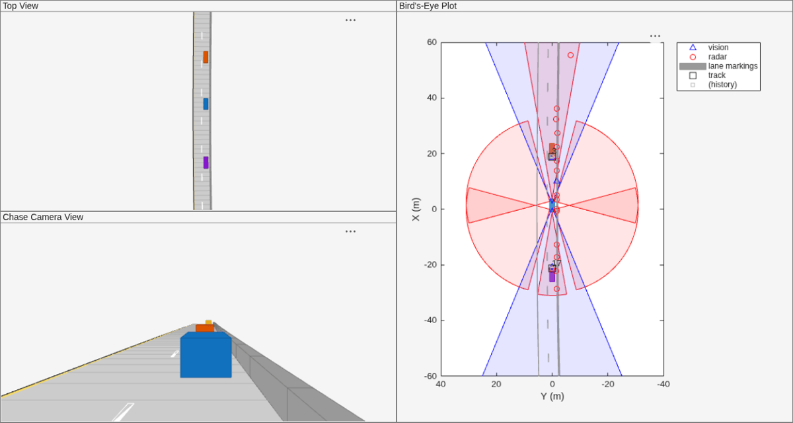Select the orange car in Top View
793x423 pixels.
(x=206, y=57)
